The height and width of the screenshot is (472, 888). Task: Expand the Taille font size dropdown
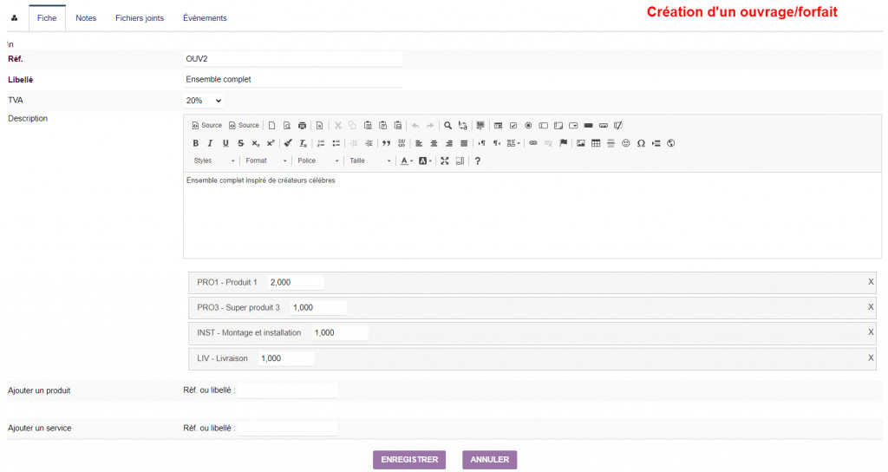369,161
